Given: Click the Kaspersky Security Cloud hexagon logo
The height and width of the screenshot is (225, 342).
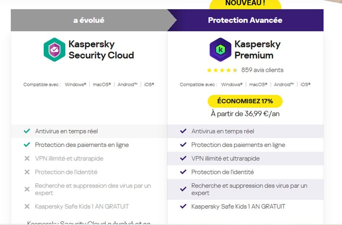Looking at the screenshot, I should pyautogui.click(x=54, y=50).
